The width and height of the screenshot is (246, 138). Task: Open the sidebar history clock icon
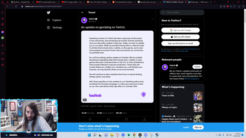point(3,53)
